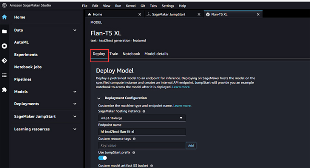Open the Git menu
The height and width of the screenshot is (168, 310).
(x=143, y=6)
